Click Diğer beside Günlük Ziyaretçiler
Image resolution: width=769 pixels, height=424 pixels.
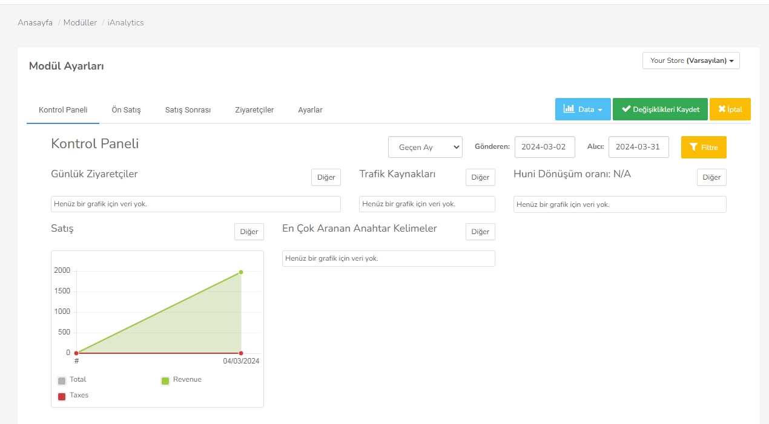coord(326,177)
